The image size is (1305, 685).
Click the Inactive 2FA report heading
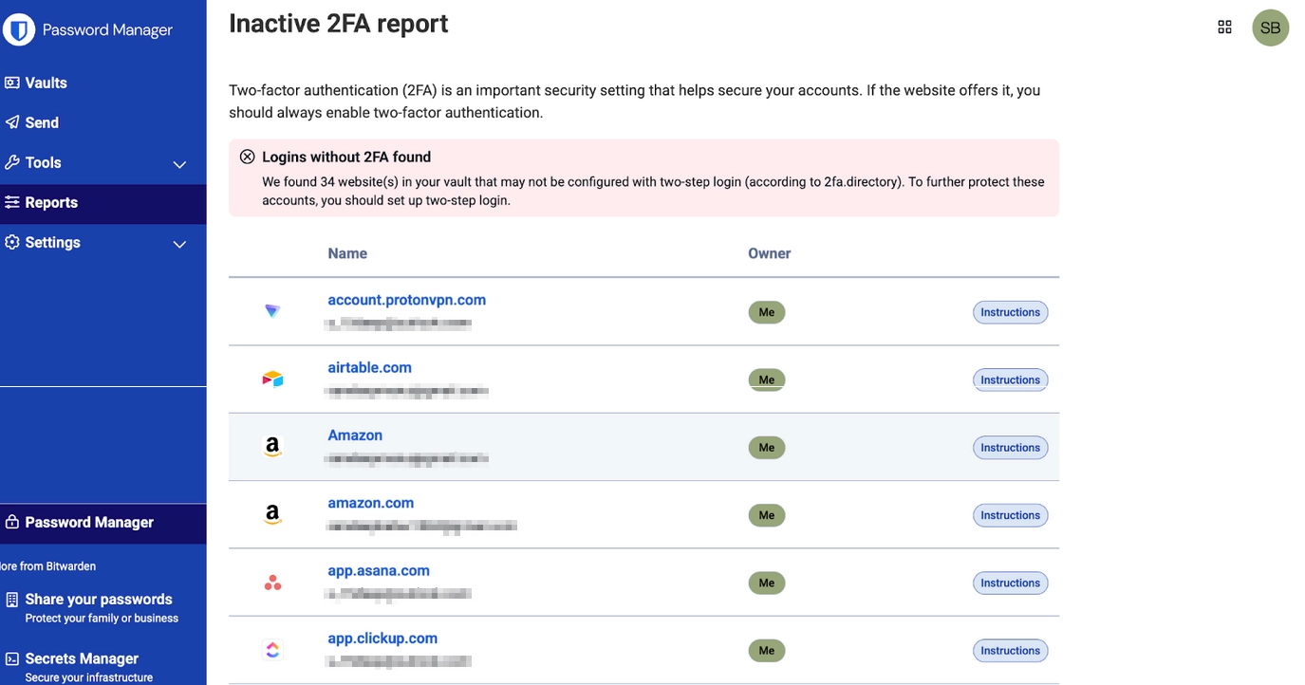339,24
